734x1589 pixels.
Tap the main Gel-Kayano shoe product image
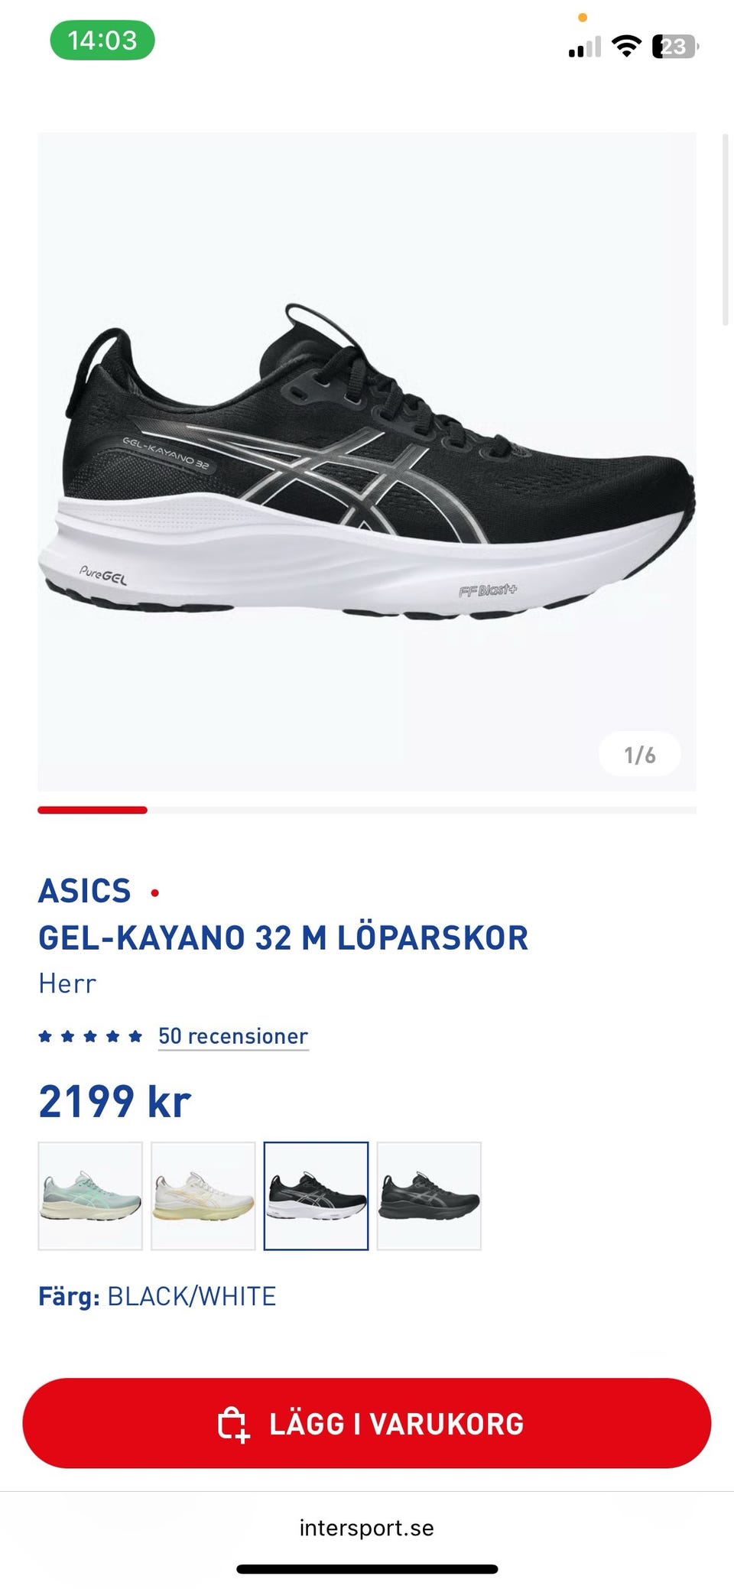click(367, 462)
